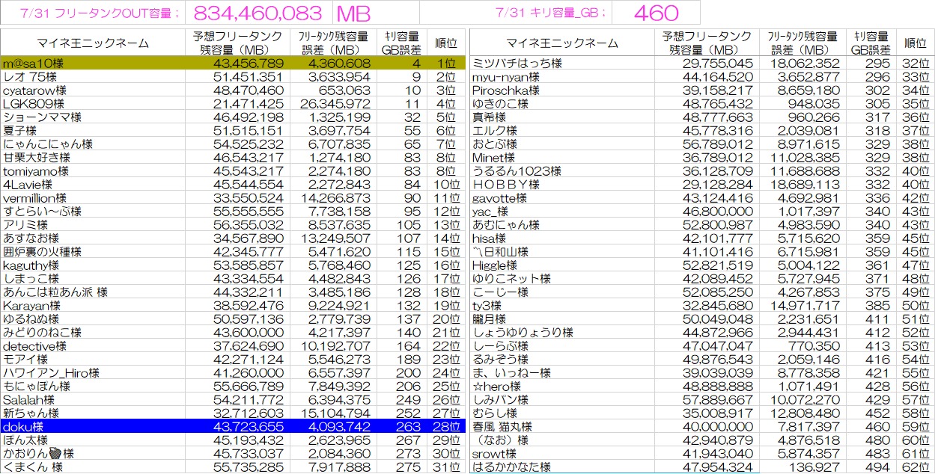
Task: Click 4Lavie様 name cell
Action: (93, 185)
